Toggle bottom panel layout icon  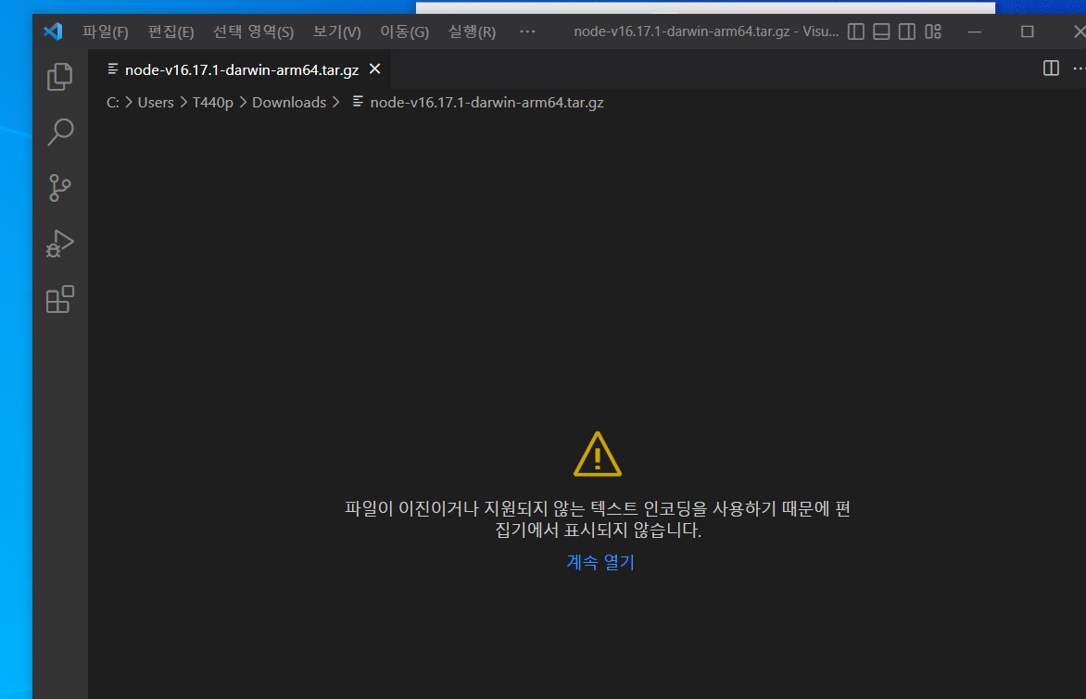[881, 31]
